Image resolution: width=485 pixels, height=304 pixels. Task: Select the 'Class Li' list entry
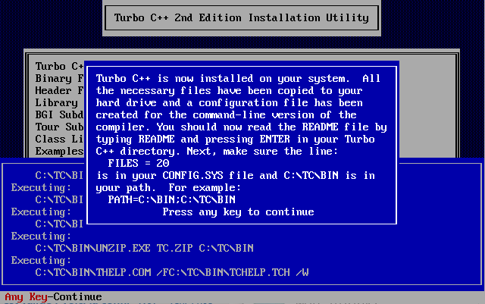(x=59, y=139)
